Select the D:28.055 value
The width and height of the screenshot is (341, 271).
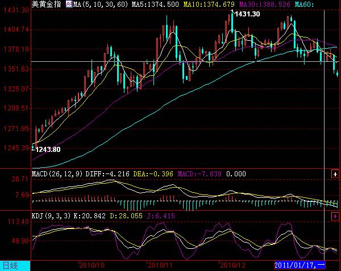pos(126,216)
